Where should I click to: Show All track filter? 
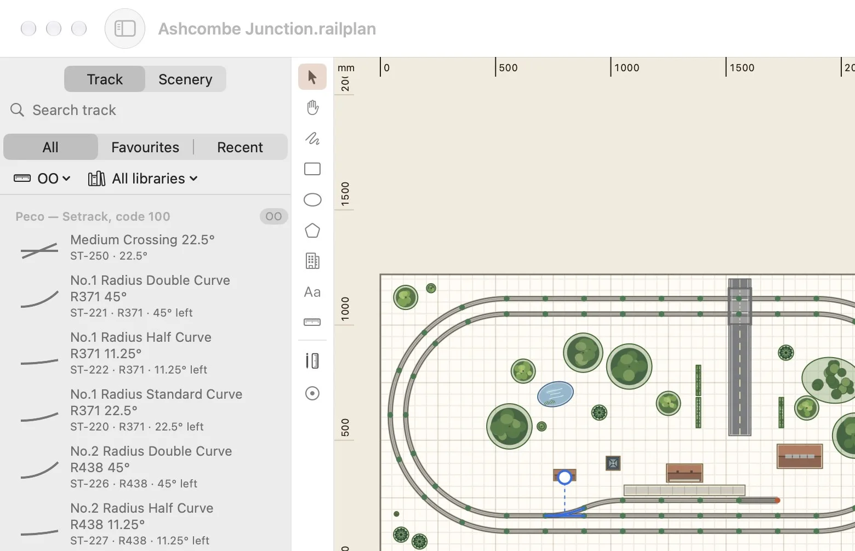tap(50, 147)
